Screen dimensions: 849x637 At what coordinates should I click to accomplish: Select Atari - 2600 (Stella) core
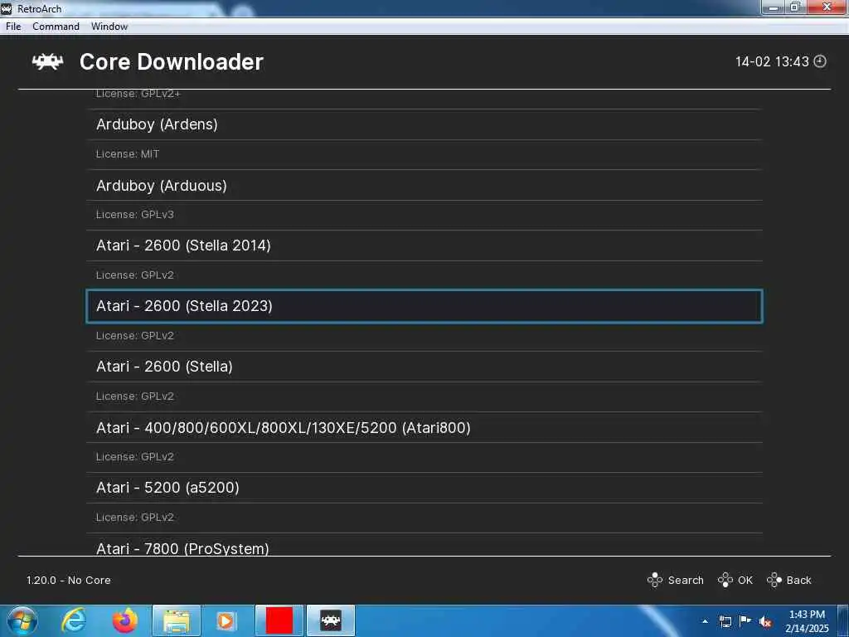click(424, 367)
